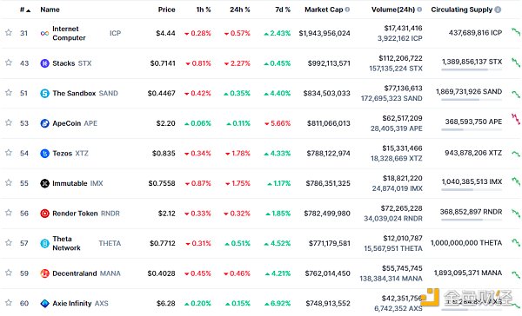Click the Axie Infinity diamond icon
The image size is (522, 316).
(x=44, y=303)
